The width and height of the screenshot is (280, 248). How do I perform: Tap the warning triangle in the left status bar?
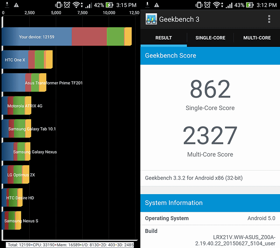16,5
